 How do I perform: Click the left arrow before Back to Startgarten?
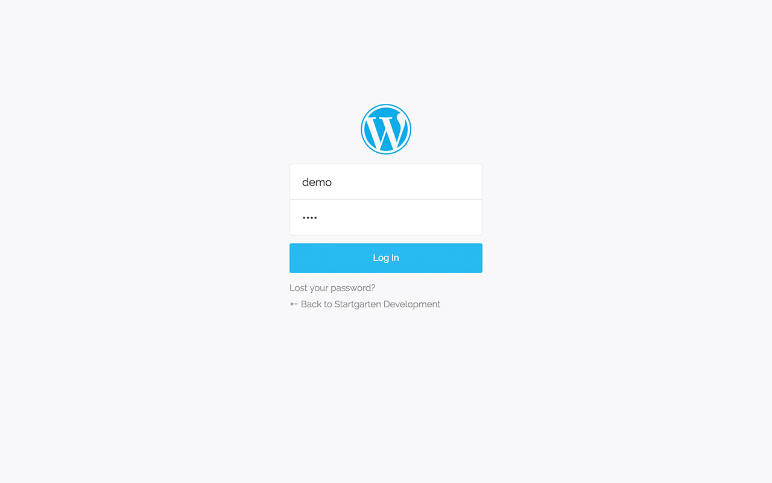[294, 304]
